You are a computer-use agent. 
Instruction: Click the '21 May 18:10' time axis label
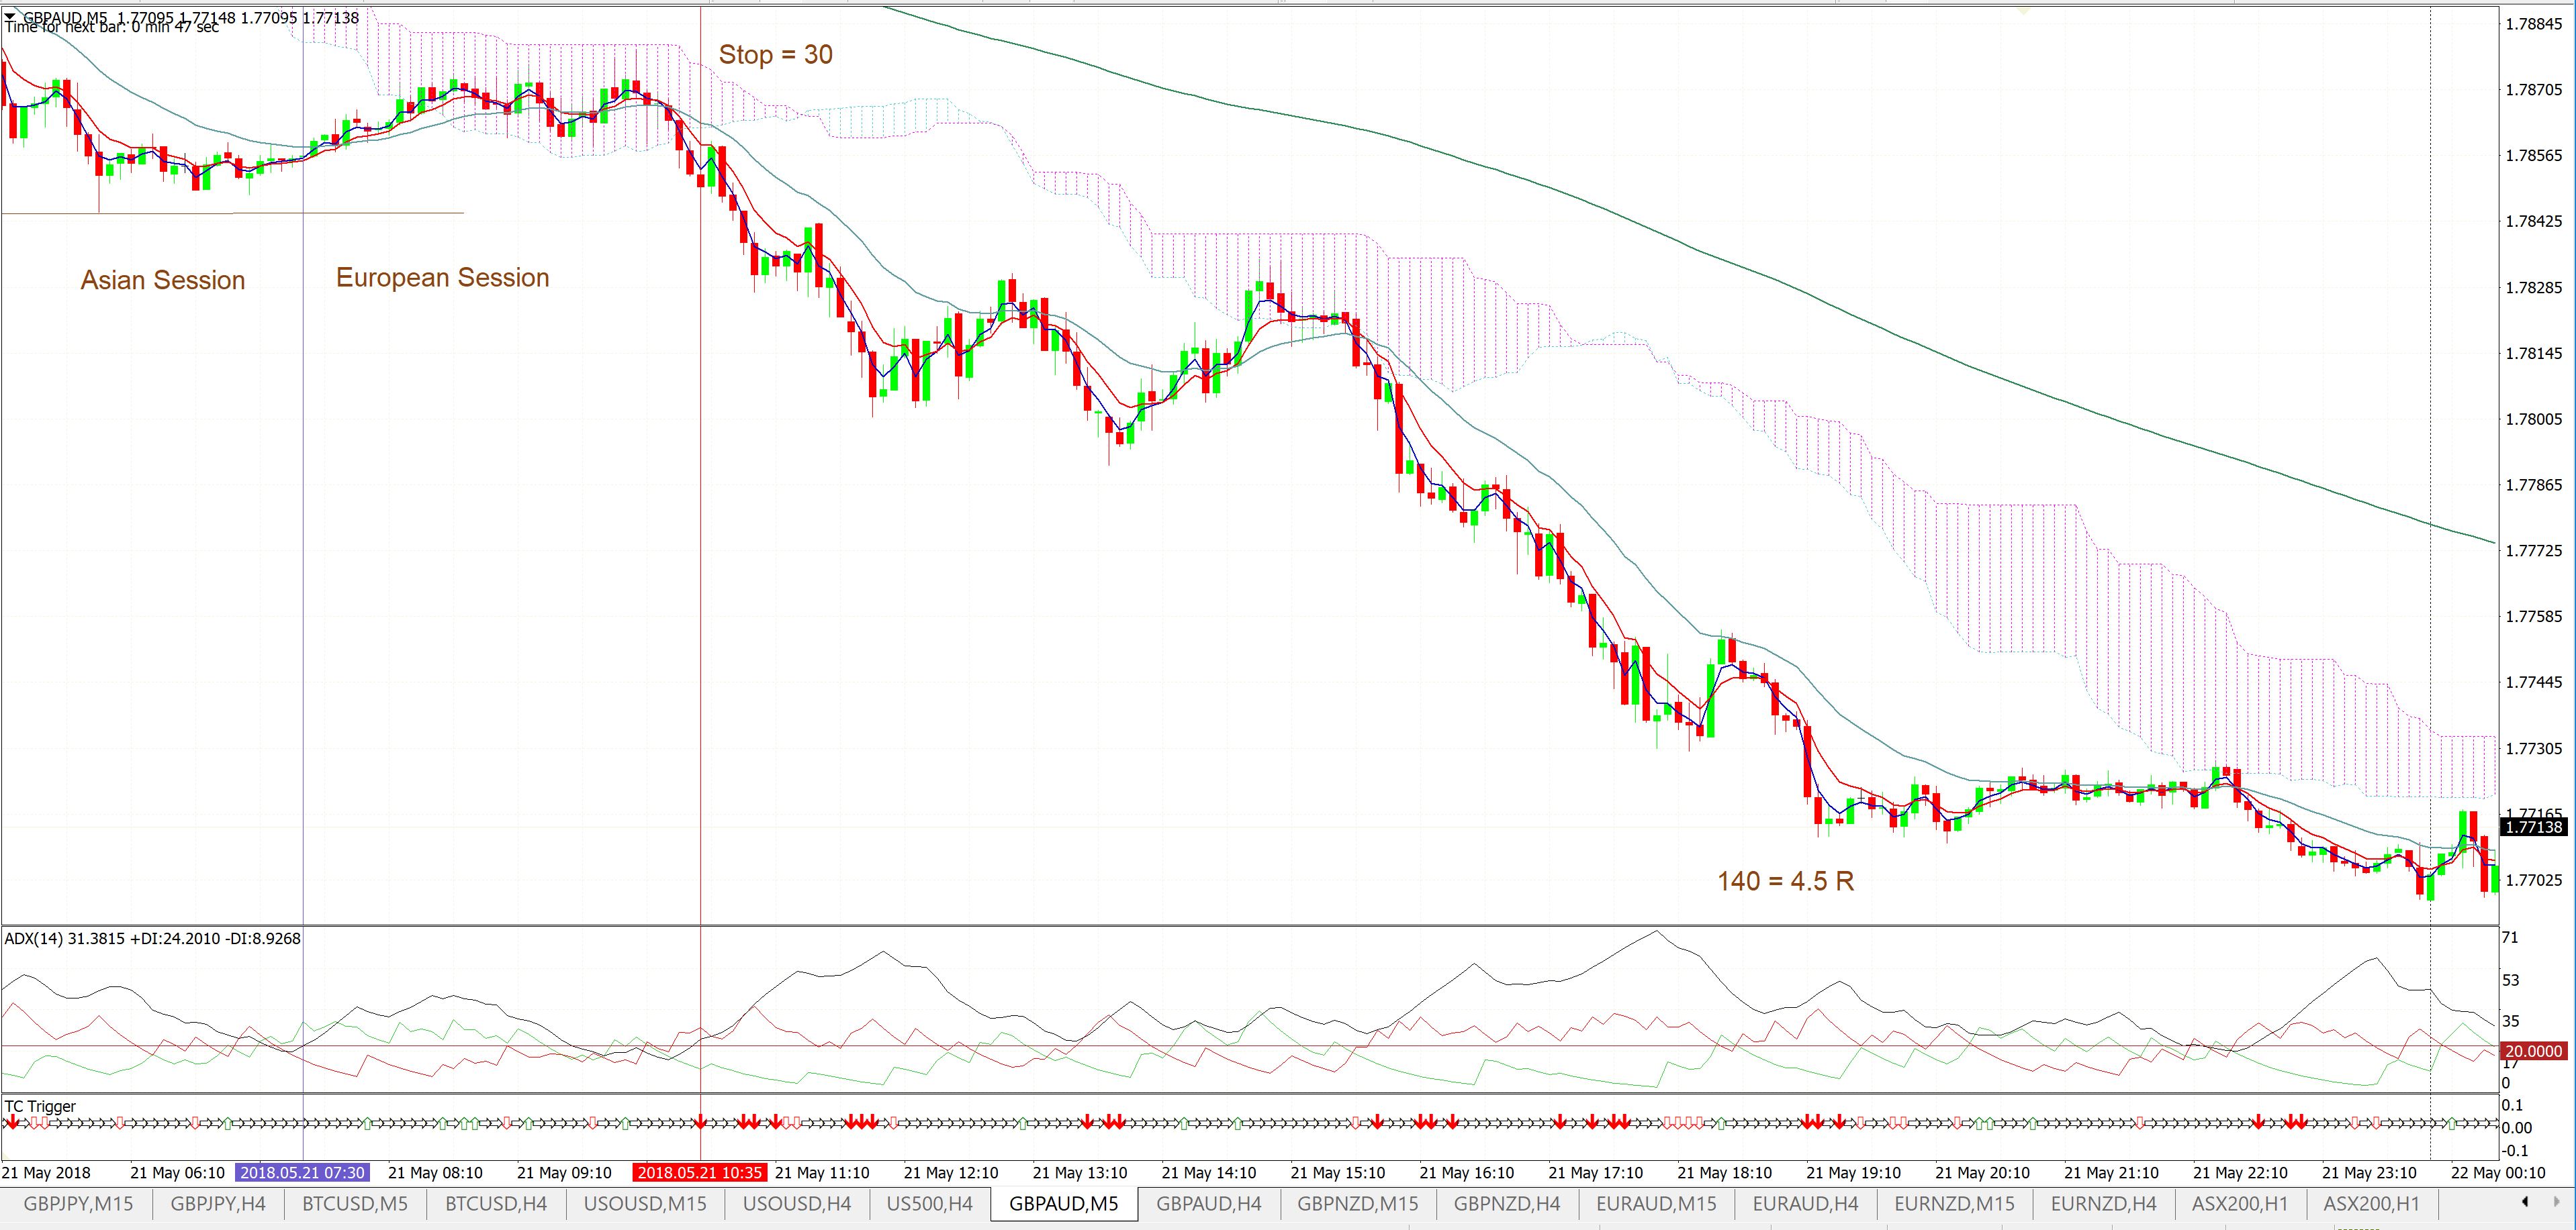[x=1725, y=1172]
